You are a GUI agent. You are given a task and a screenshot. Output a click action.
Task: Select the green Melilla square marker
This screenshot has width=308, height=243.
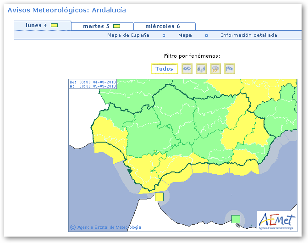[x=236, y=219]
